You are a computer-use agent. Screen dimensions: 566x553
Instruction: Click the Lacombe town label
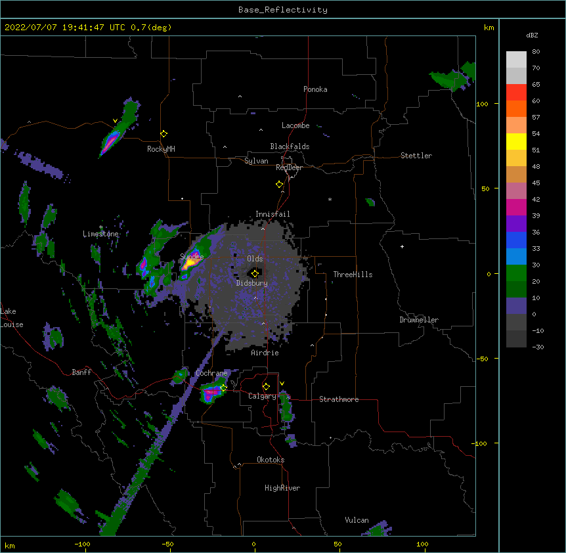(x=295, y=125)
